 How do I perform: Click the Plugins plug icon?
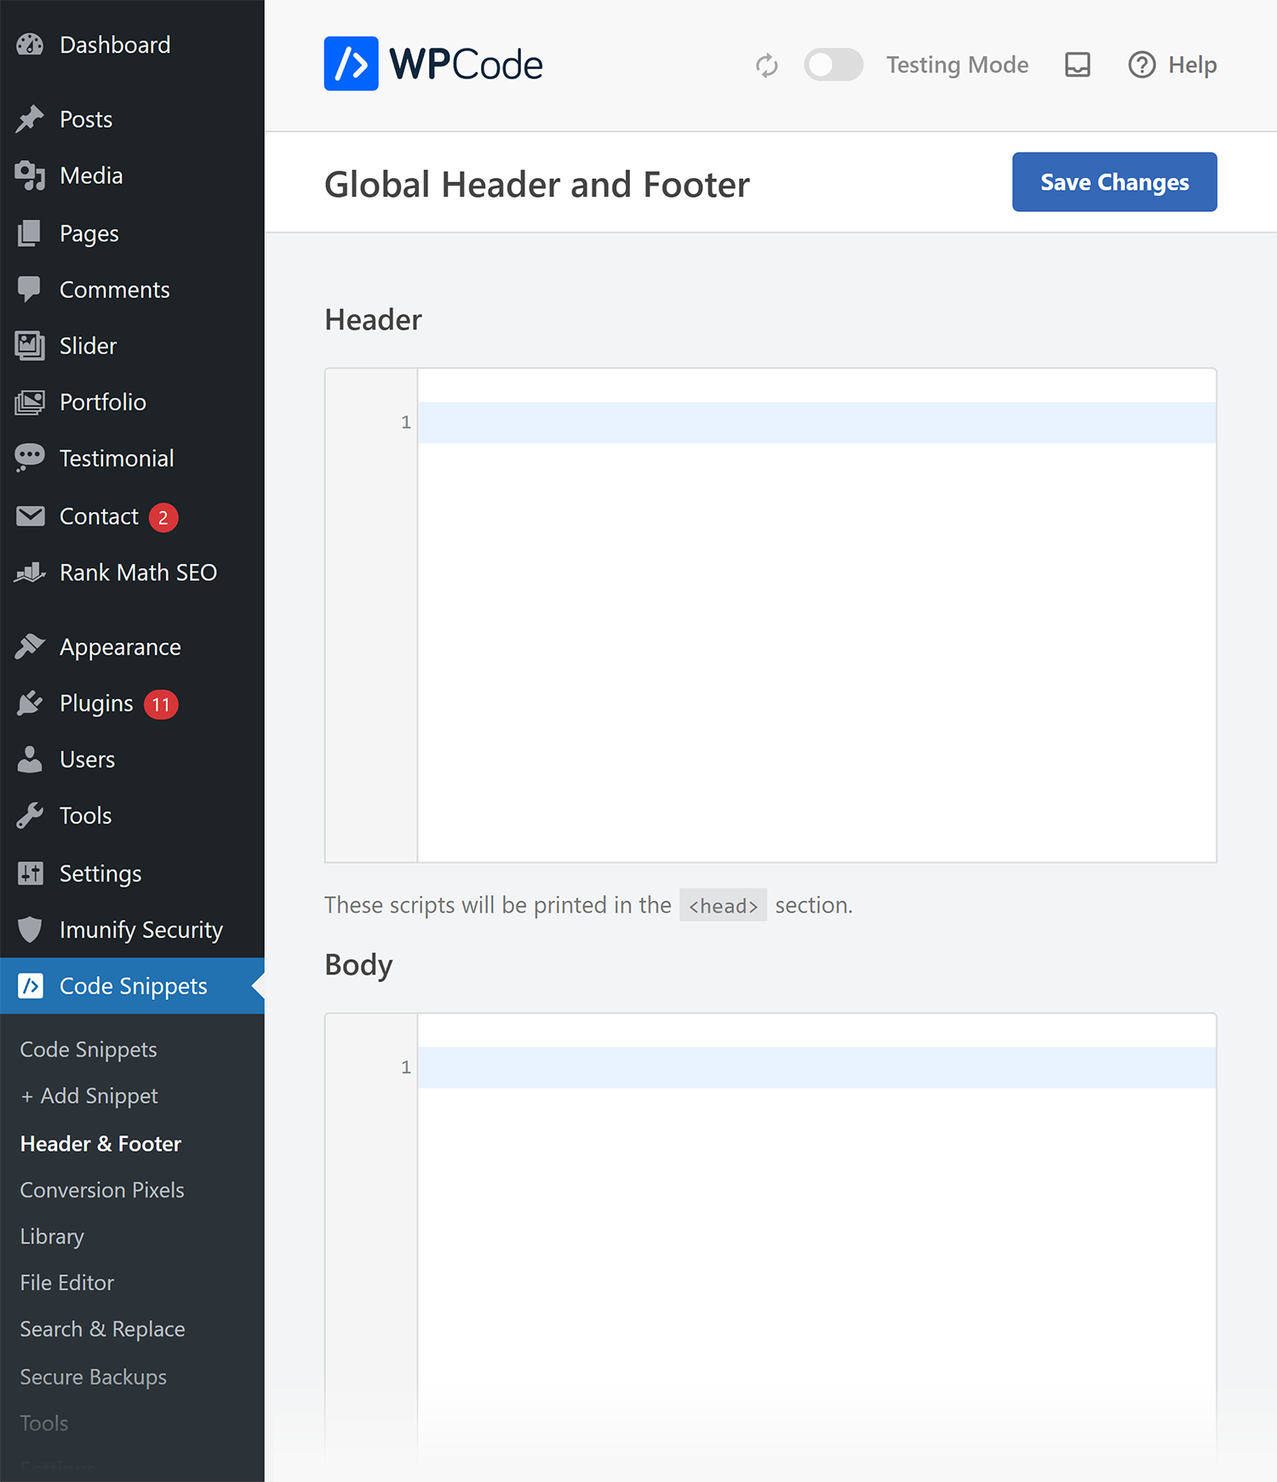pos(30,704)
